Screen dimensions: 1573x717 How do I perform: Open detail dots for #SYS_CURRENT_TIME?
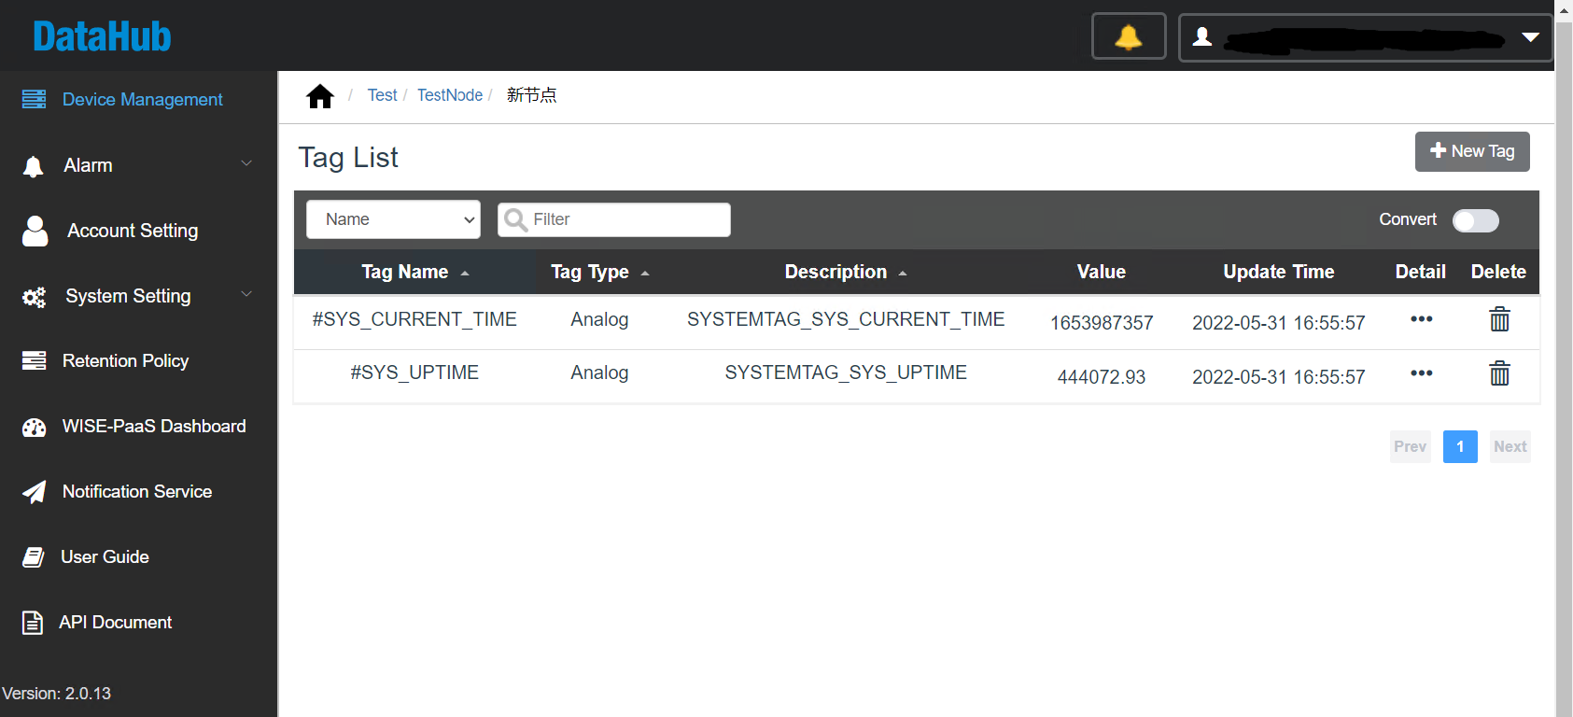1421,319
